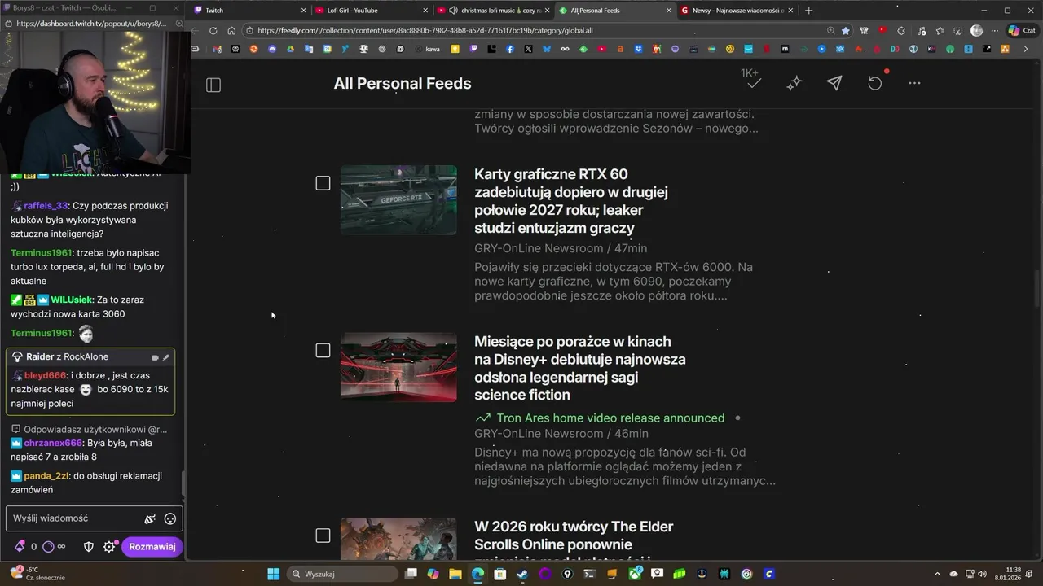Open the Twitch chat emoji picker
This screenshot has width=1043, height=586.
170,518
